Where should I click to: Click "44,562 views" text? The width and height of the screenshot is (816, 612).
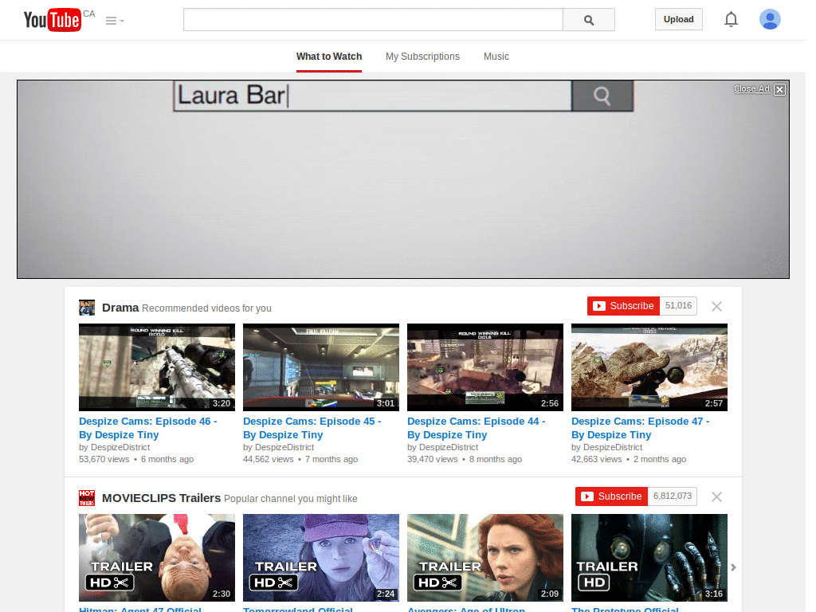[x=269, y=459]
